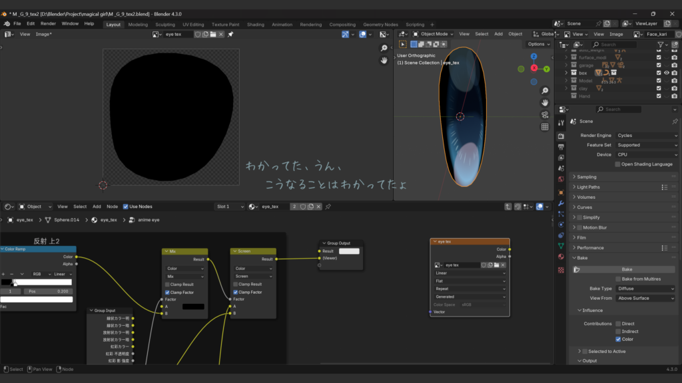
Task: Pin the eye tex image in the Image Editor
Action: click(x=230, y=34)
